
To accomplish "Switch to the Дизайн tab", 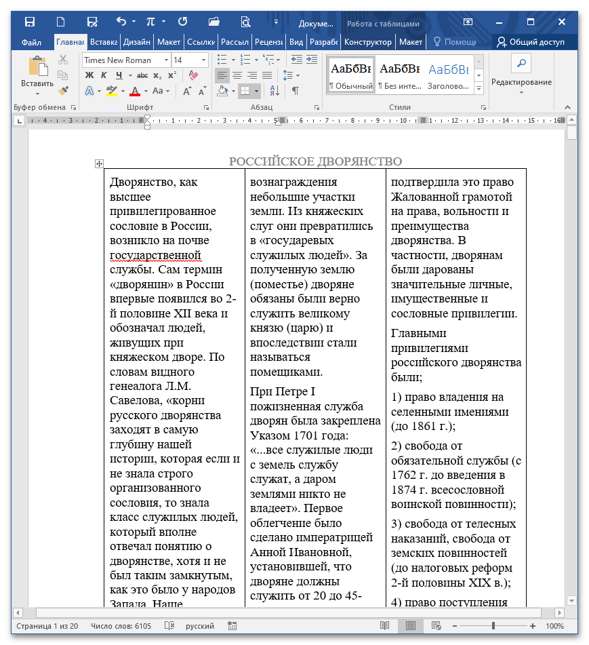I will (137, 42).
